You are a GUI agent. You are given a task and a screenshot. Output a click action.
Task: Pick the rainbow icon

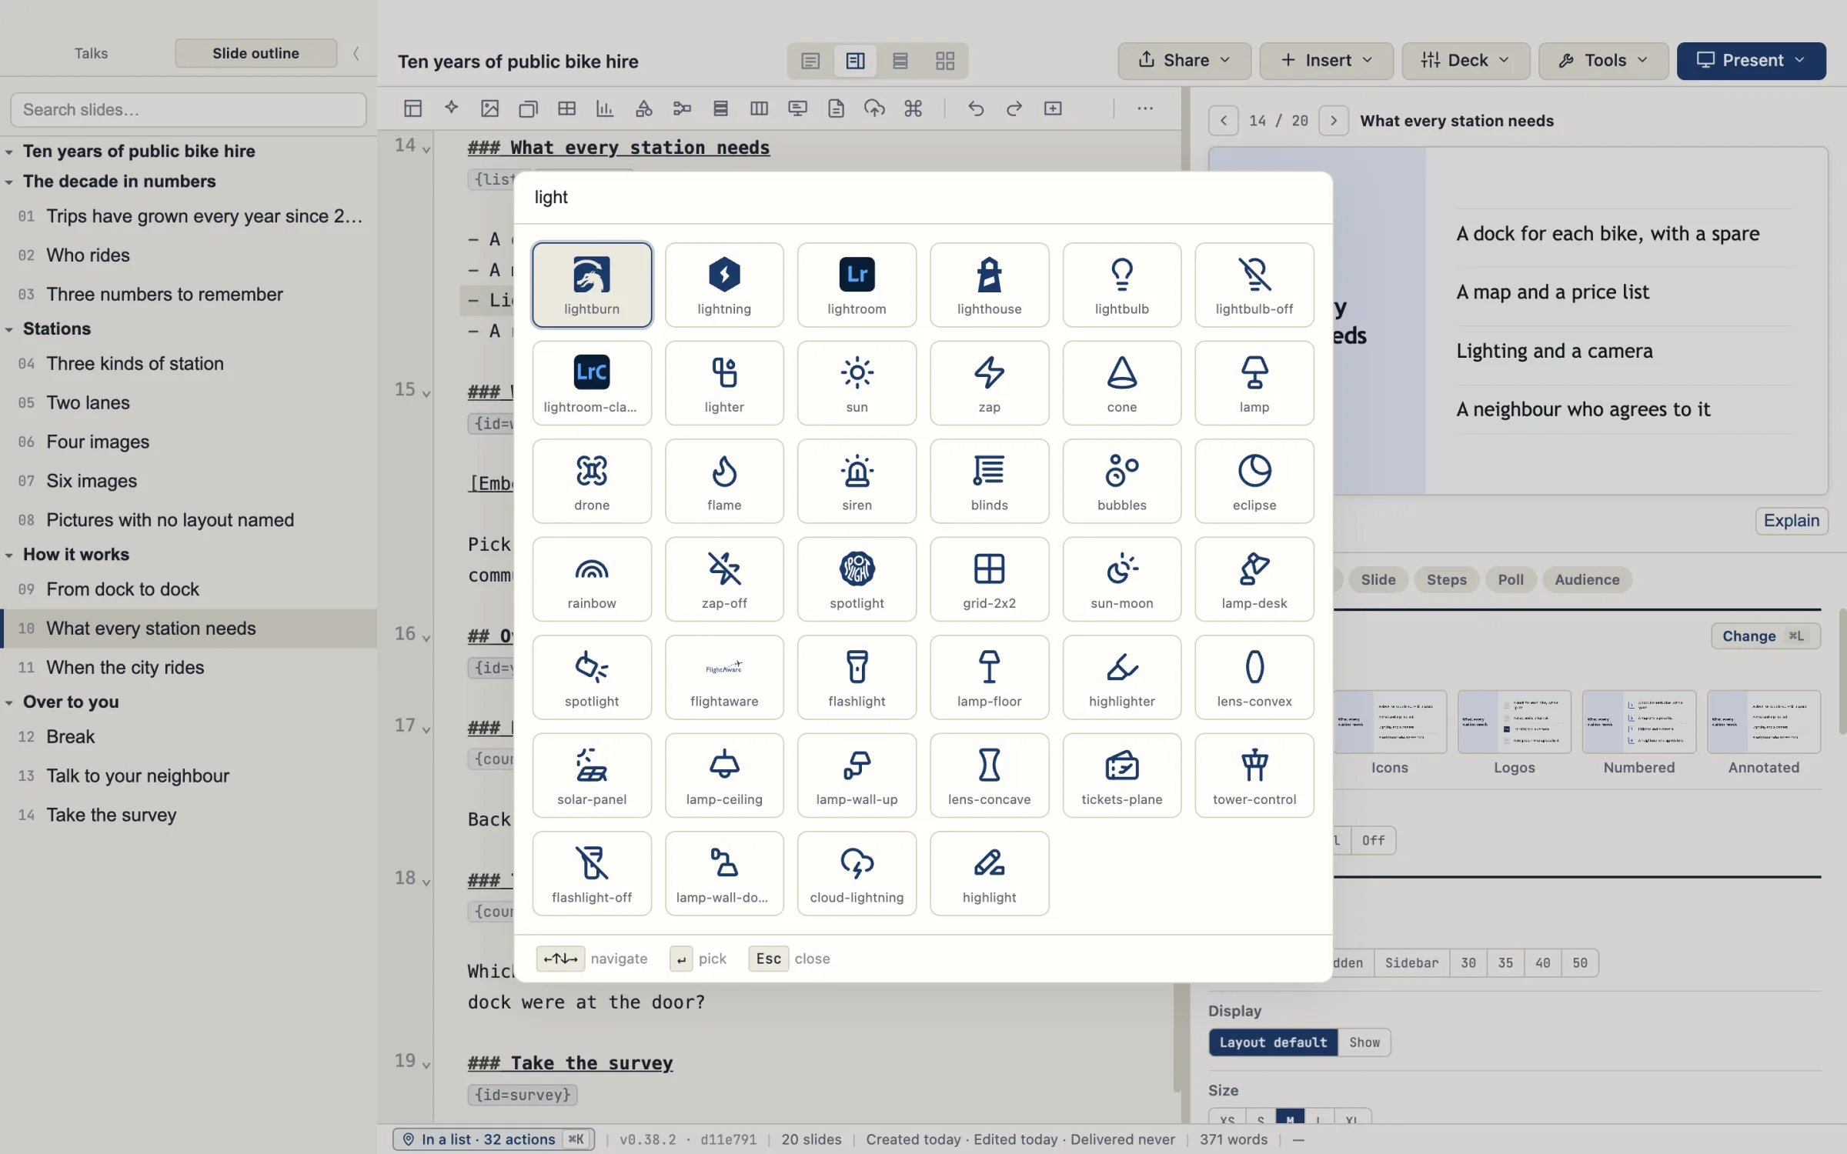pos(591,579)
